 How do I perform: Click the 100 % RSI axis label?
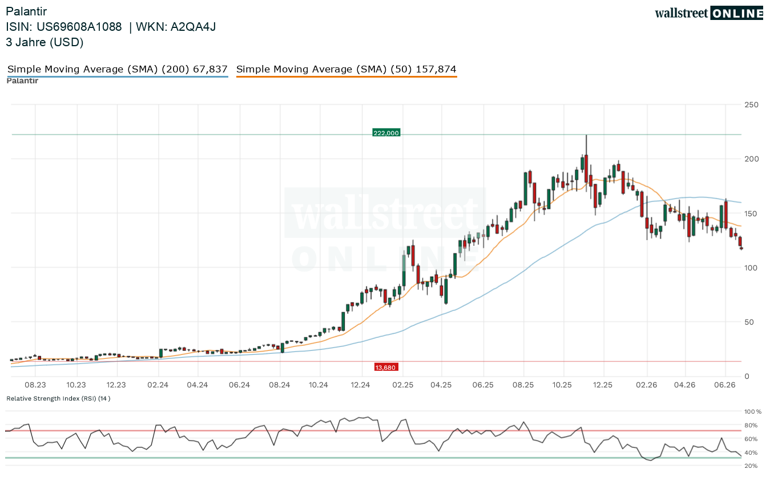click(x=753, y=411)
